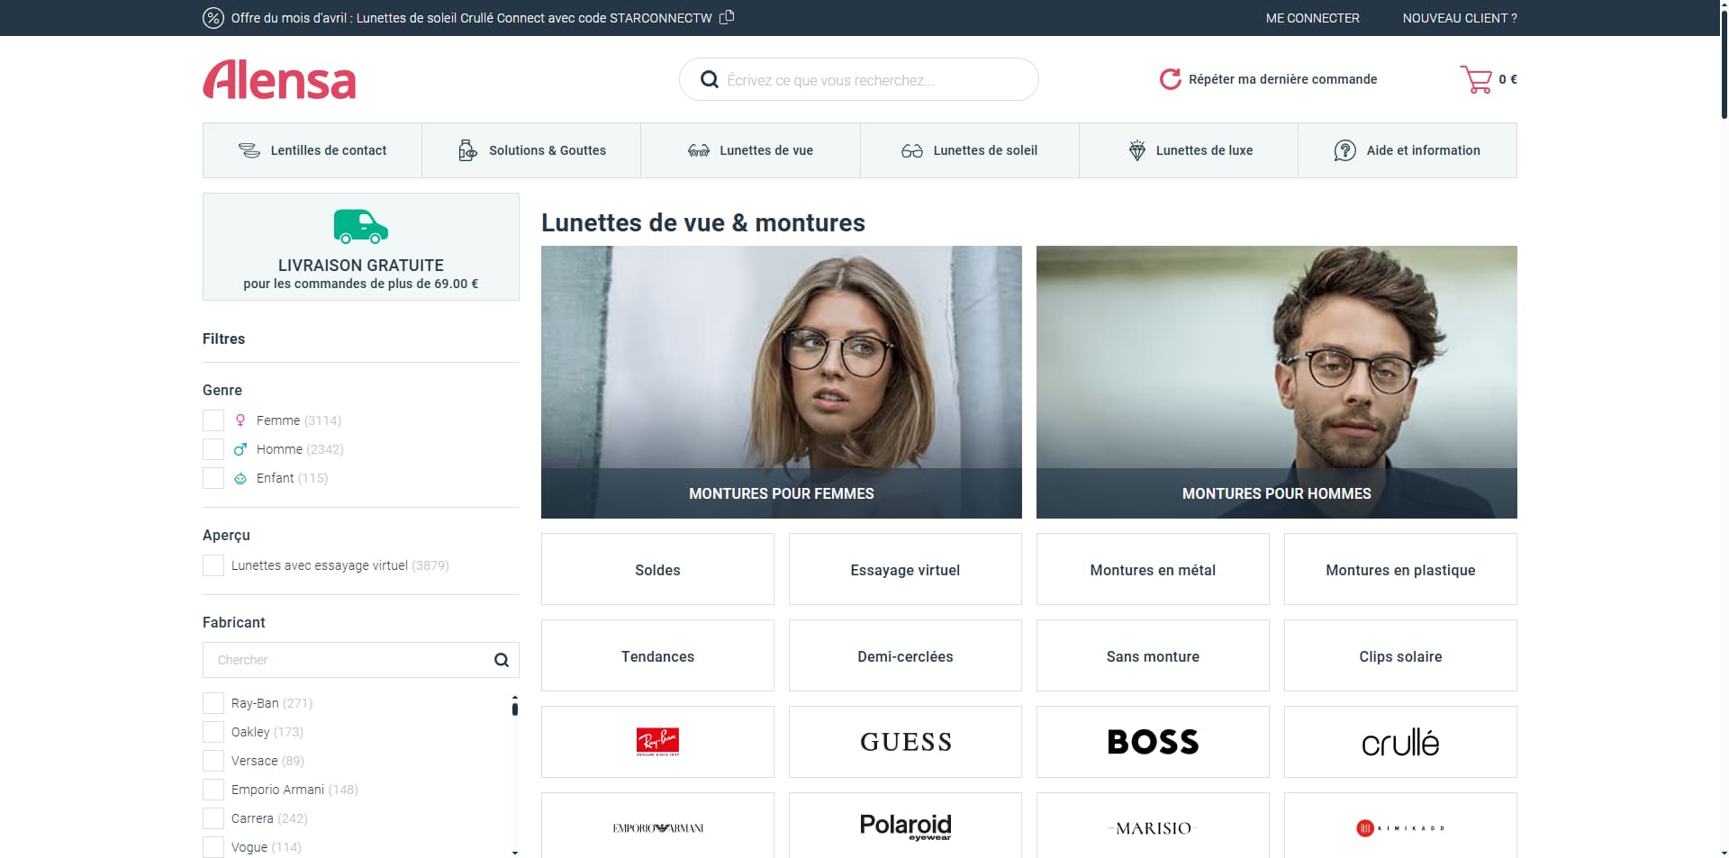Image resolution: width=1729 pixels, height=858 pixels.
Task: Open the Polaroid eyewear logo tile
Action: (905, 826)
